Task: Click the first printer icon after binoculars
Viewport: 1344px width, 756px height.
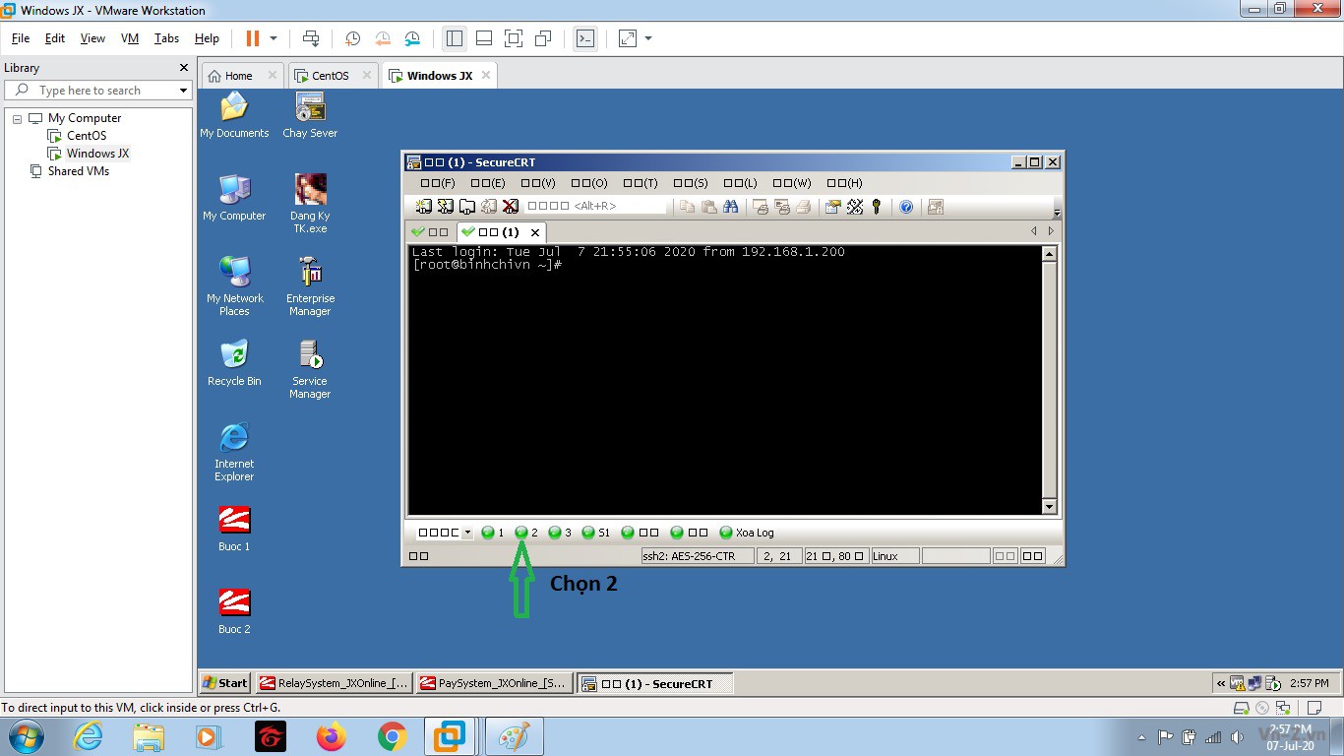Action: tap(761, 207)
